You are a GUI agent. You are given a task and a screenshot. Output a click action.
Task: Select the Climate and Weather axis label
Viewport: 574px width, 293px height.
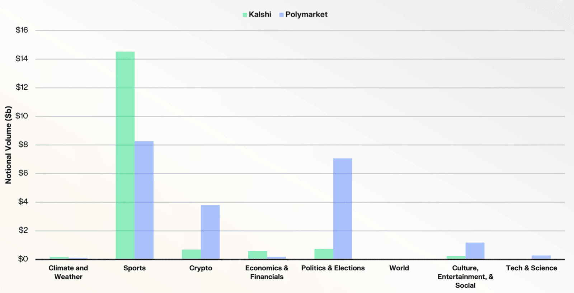coord(68,272)
